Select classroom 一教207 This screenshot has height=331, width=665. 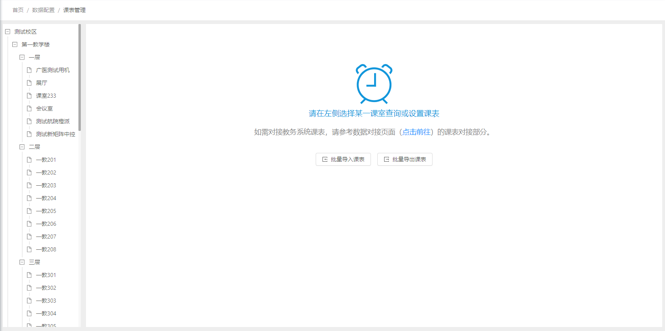click(46, 237)
